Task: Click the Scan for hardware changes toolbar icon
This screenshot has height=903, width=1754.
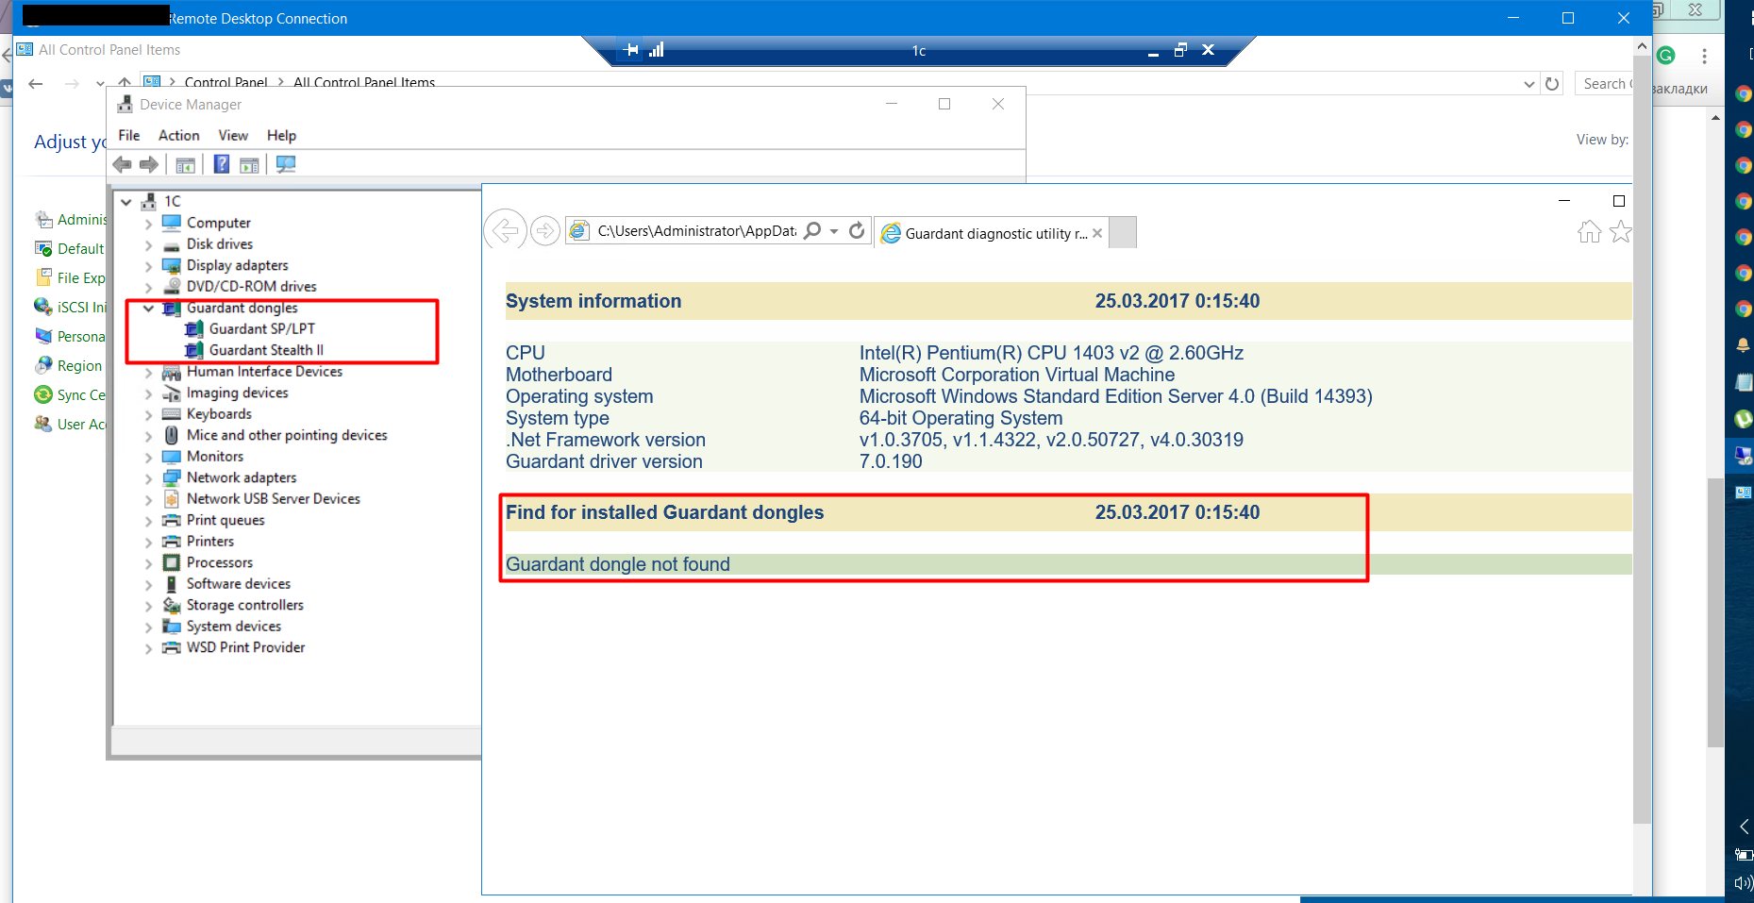Action: (286, 164)
